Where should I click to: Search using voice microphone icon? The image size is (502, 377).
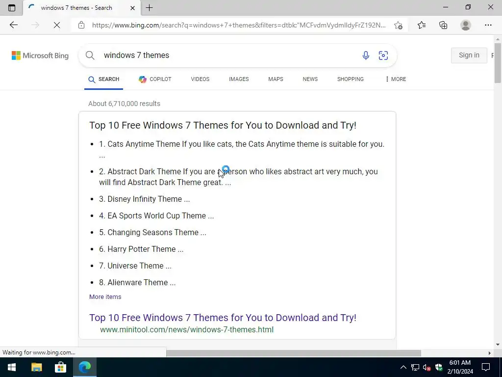366,55
